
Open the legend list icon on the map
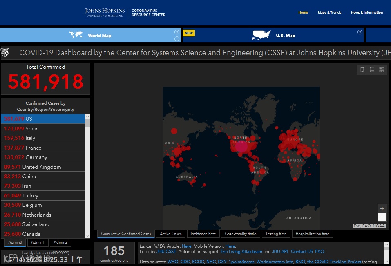point(372,70)
